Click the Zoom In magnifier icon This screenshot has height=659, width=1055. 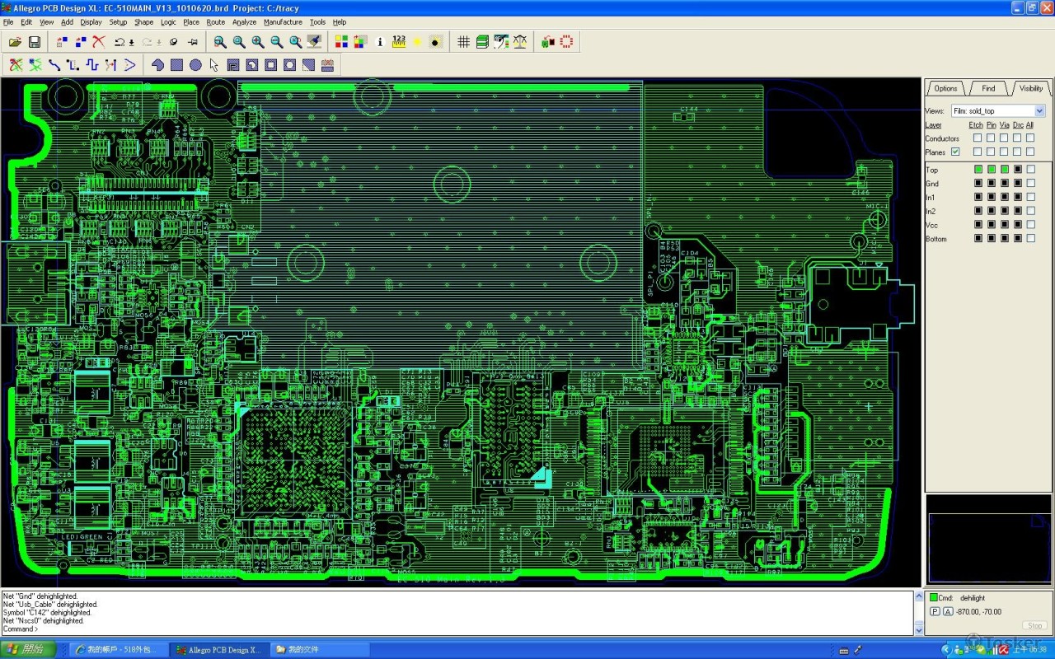258,42
